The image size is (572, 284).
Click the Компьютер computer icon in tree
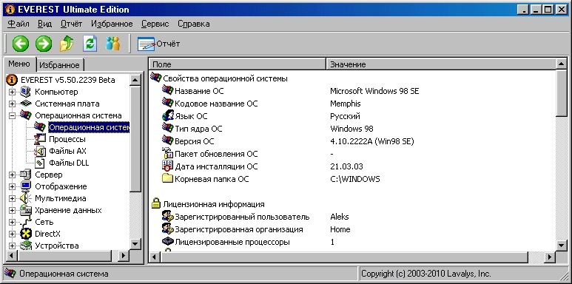pyautogui.click(x=26, y=92)
